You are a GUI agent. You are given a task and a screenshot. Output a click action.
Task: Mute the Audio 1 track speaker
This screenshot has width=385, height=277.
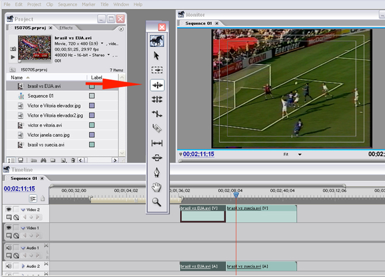[x=9, y=248]
